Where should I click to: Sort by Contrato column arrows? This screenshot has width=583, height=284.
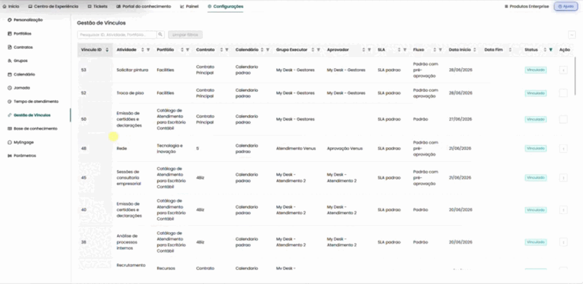pyautogui.click(x=222, y=49)
